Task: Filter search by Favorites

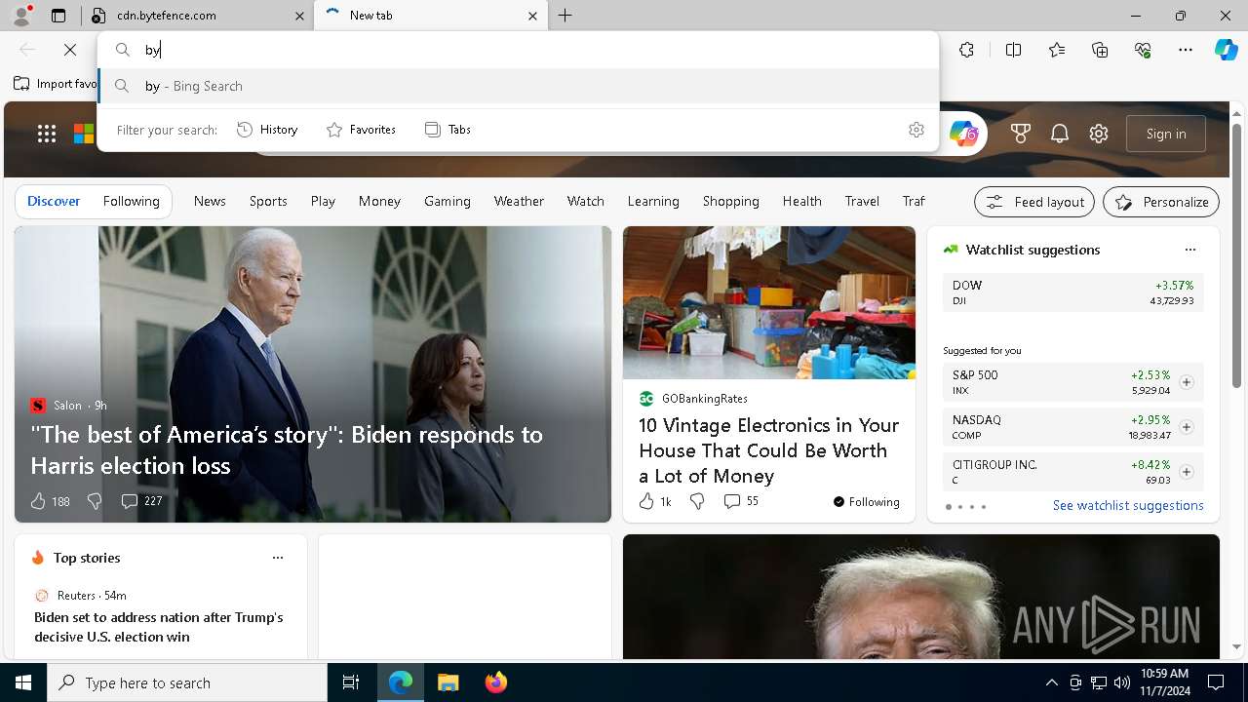Action: 361,130
